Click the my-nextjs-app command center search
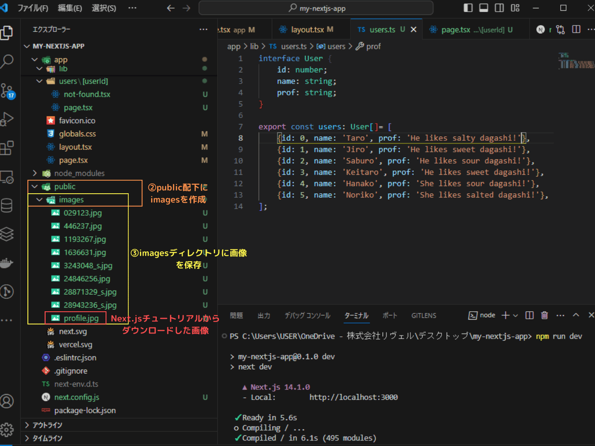The image size is (595, 446). pos(316,8)
